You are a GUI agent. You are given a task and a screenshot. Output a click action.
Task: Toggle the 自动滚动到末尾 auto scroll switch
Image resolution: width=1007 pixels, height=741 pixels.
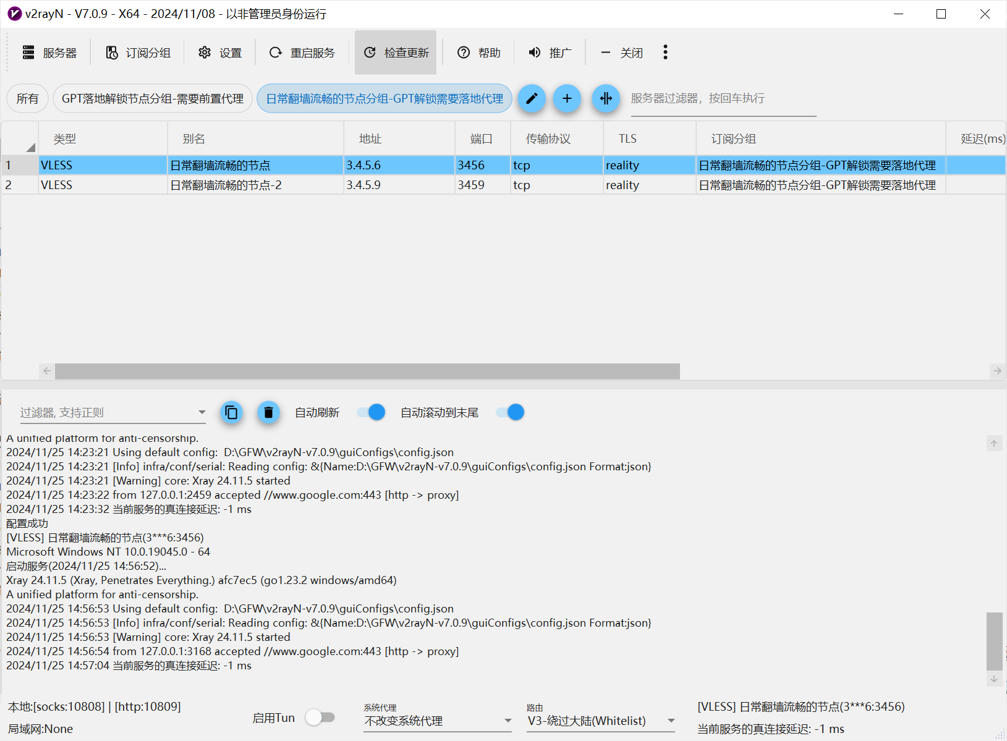click(511, 412)
